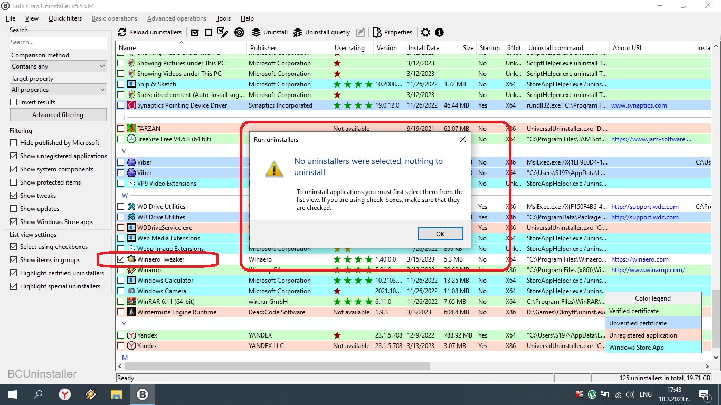Click the Unregistered application legend color
The width and height of the screenshot is (721, 405).
pos(653,335)
